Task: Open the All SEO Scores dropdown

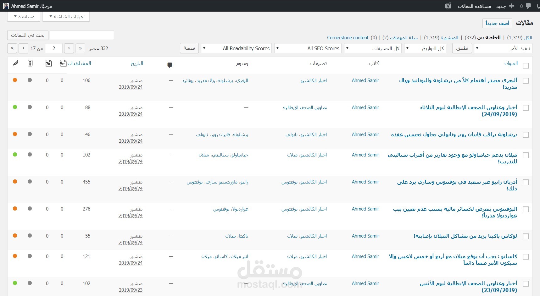Action: click(308, 48)
